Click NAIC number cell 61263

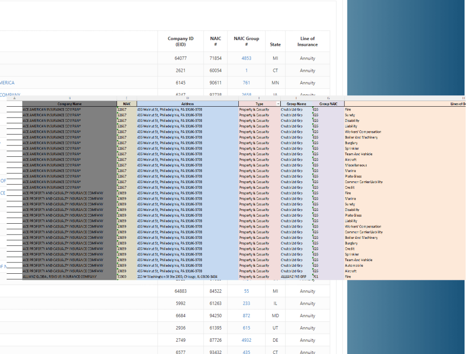click(x=216, y=303)
